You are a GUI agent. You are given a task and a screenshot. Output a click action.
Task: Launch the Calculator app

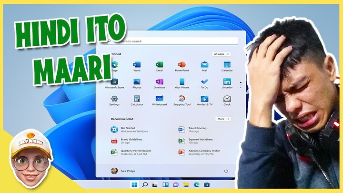tap(137, 101)
